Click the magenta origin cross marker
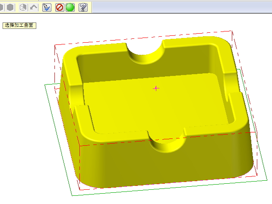This screenshot has height=204, width=272. [156, 88]
